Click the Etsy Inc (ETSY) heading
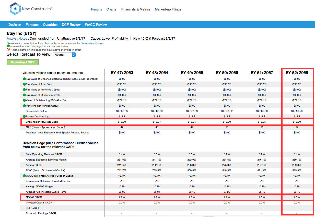315x217 pixels. (x=21, y=33)
